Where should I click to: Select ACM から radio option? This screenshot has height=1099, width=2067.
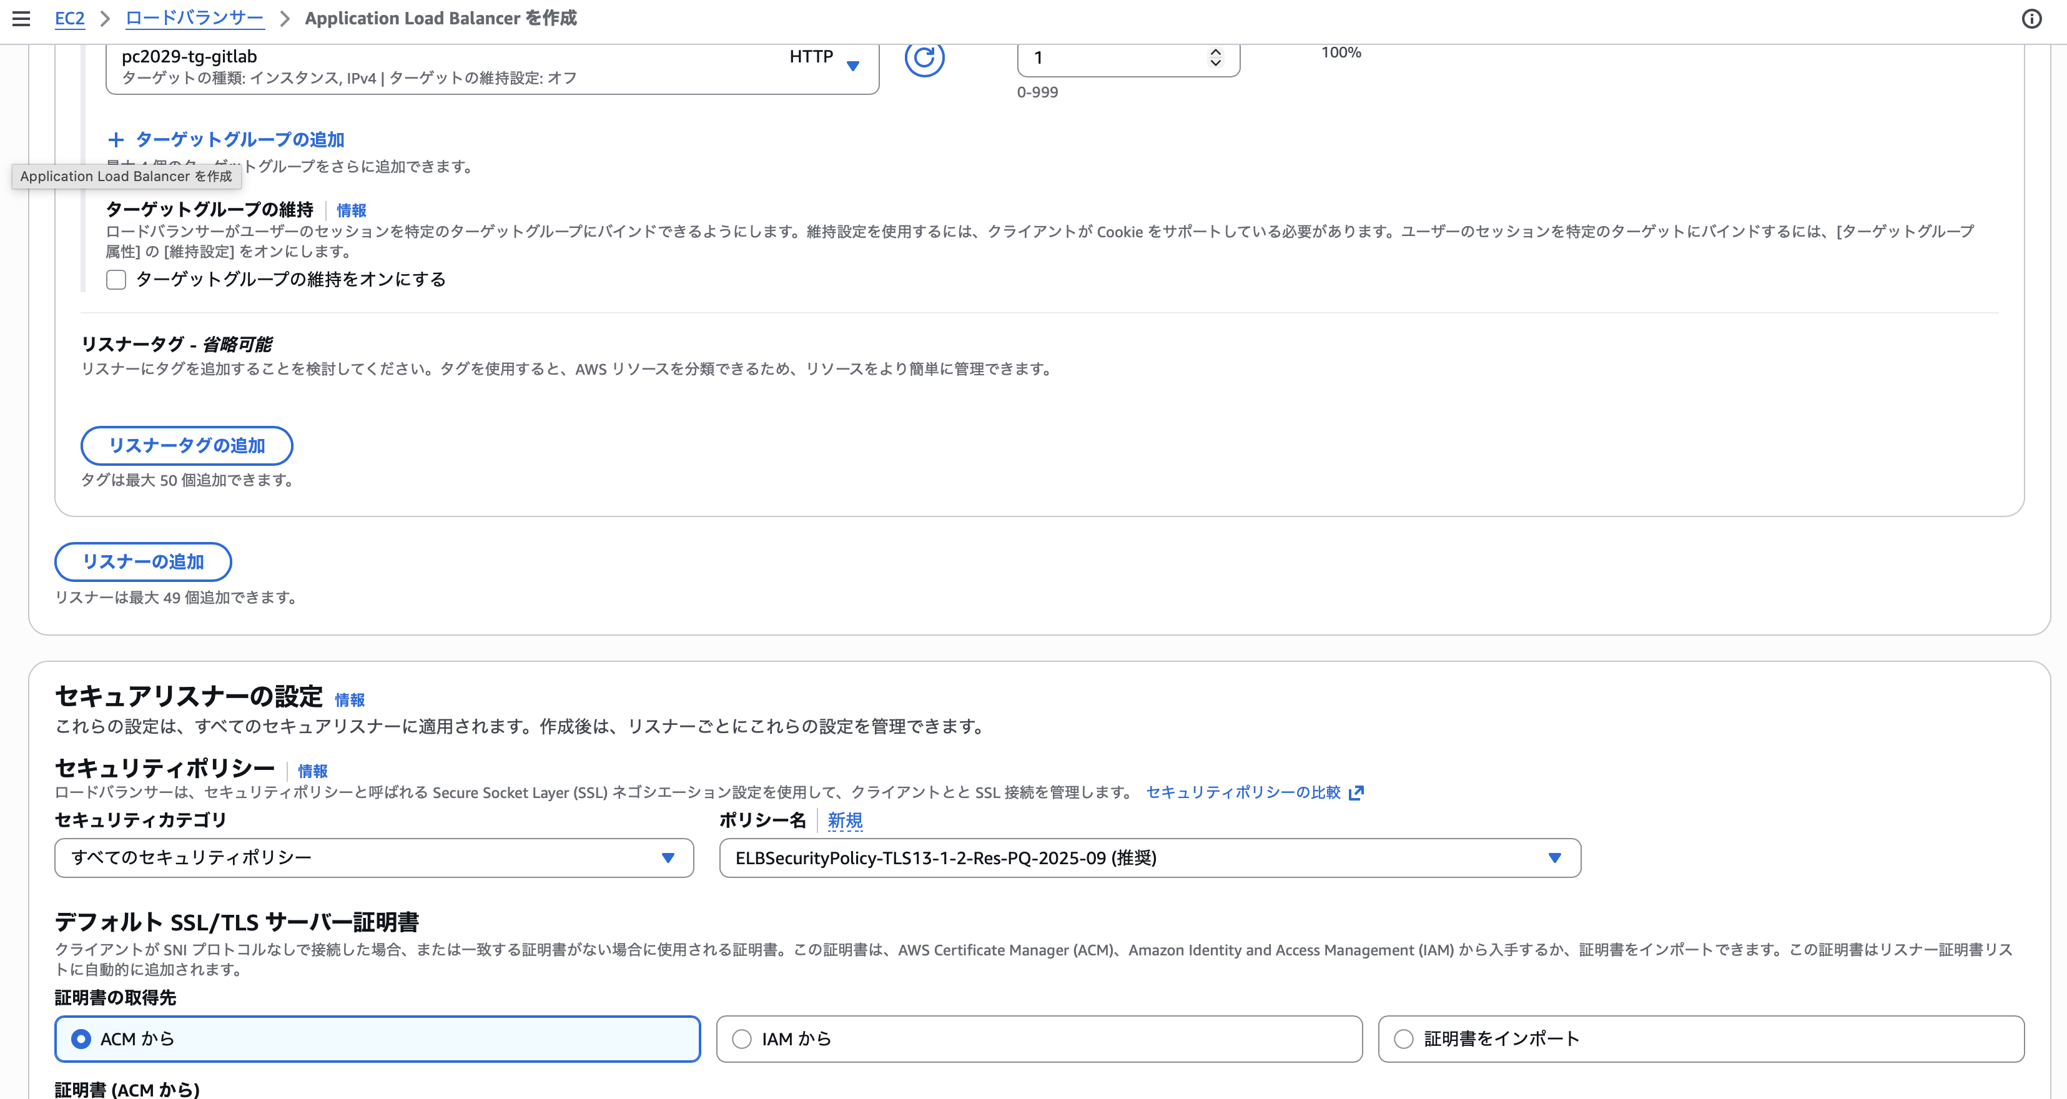[377, 1039]
